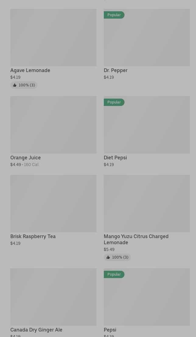The height and width of the screenshot is (337, 196).
Task: Click the Diet Pepsi title text
Action: (x=115, y=158)
